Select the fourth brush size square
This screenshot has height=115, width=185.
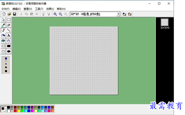(6, 67)
